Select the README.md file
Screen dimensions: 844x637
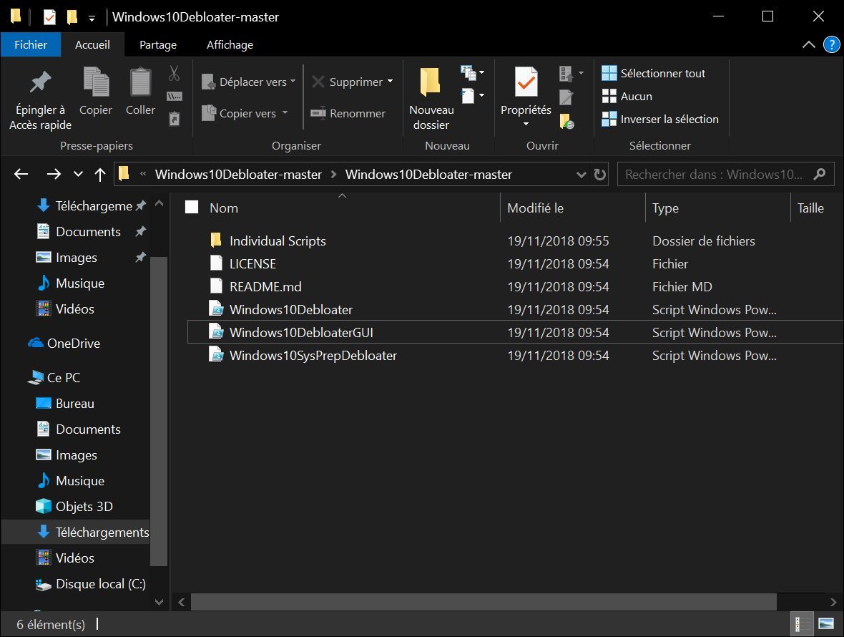265,286
